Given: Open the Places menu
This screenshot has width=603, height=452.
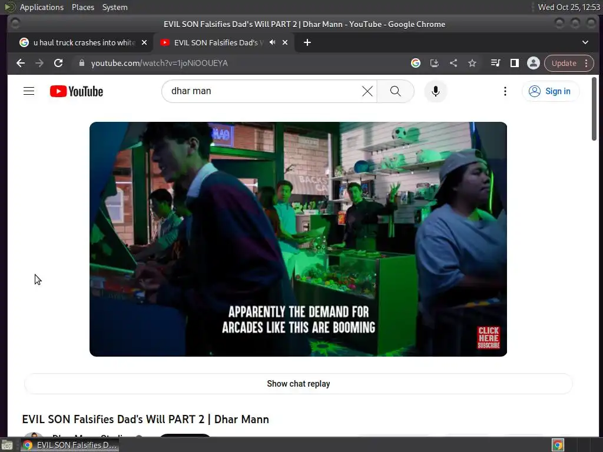Looking at the screenshot, I should coord(83,7).
